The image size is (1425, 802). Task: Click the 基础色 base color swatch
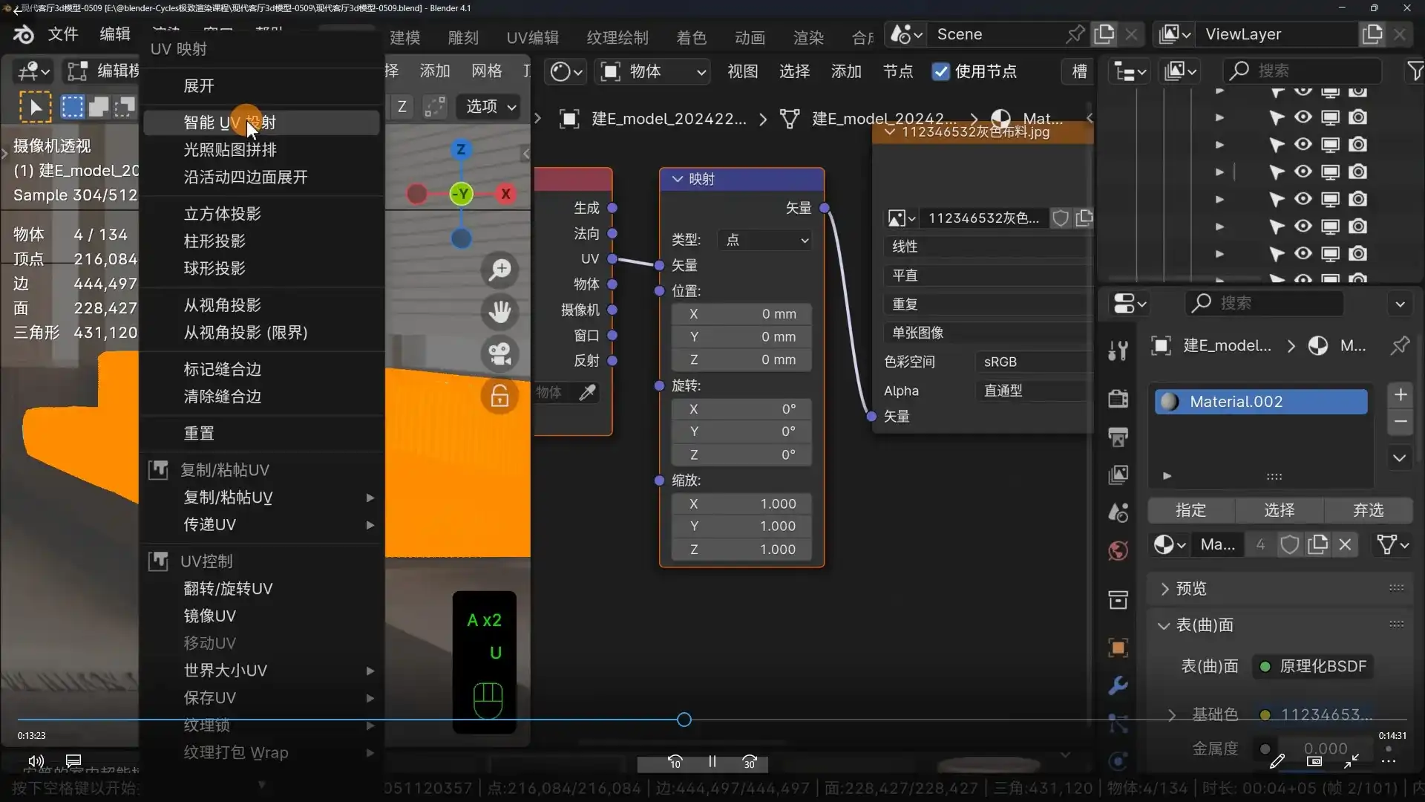1264,714
